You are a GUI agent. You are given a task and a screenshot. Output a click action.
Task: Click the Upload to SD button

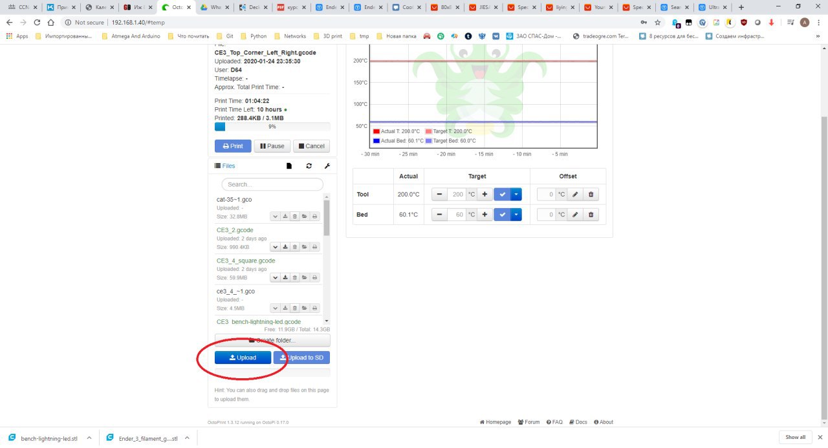301,357
